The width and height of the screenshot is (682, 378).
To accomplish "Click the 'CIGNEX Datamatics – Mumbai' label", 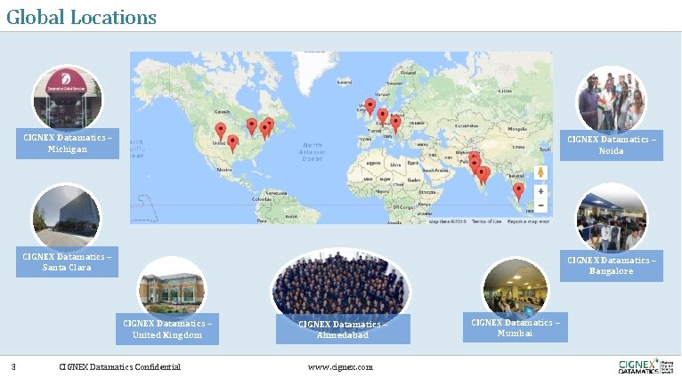I will pyautogui.click(x=516, y=327).
